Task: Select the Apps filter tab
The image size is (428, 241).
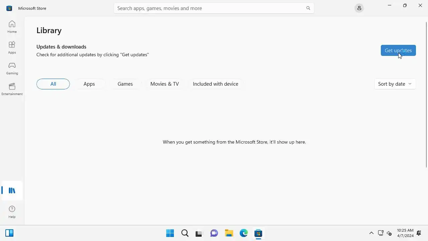Action: point(89,84)
